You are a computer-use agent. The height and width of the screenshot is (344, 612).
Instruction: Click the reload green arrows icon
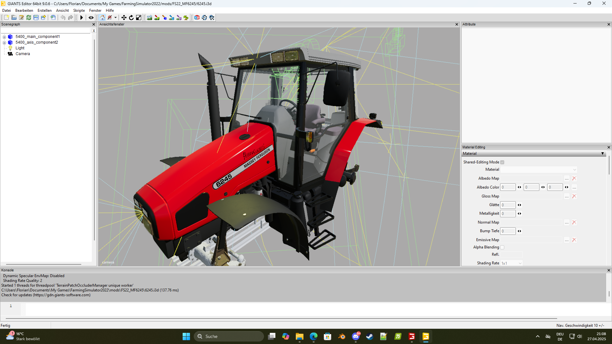pos(29,18)
